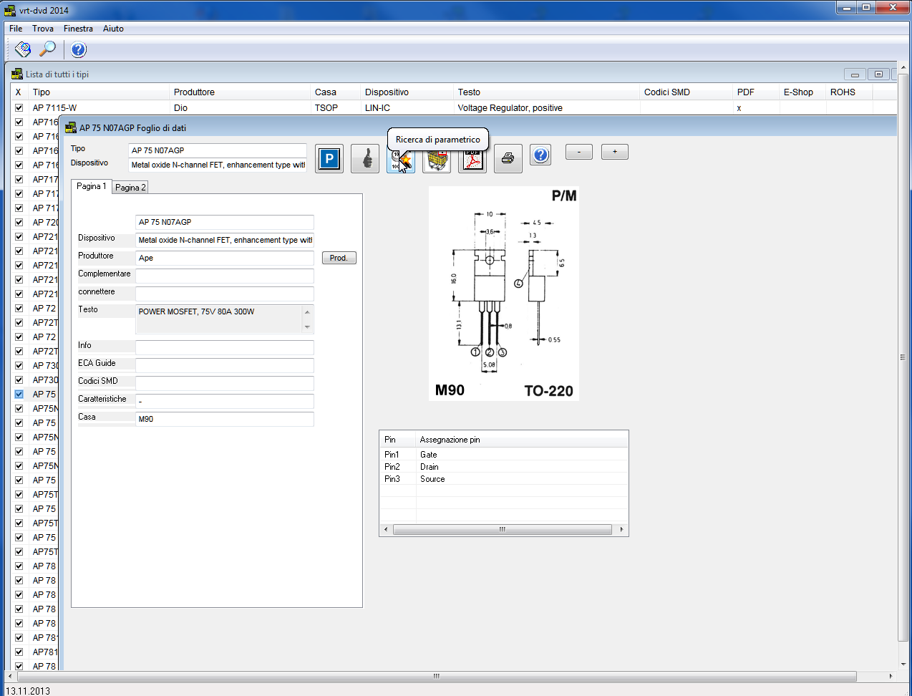Open parametric search (Ricerca di parametrico)
The image size is (912, 696).
coord(400,161)
